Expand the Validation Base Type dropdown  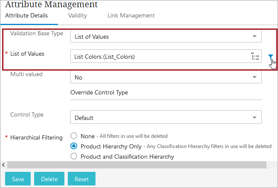(166, 37)
